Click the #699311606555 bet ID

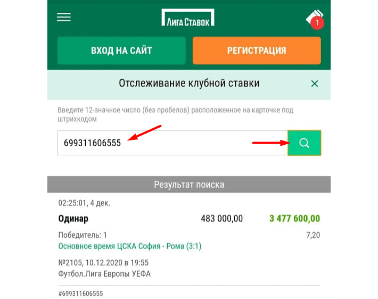coord(80,293)
